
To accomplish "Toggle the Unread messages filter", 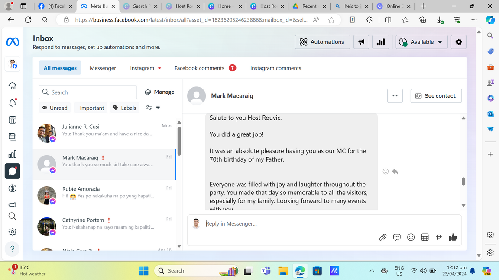I will tap(55, 108).
